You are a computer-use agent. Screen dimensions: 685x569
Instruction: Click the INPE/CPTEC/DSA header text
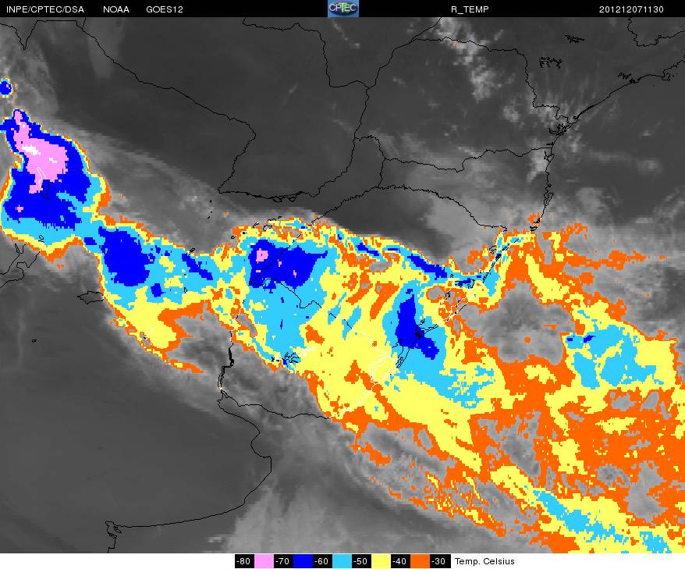(45, 9)
